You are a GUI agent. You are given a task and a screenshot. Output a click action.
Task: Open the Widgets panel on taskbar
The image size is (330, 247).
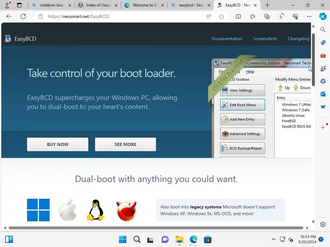(9, 239)
